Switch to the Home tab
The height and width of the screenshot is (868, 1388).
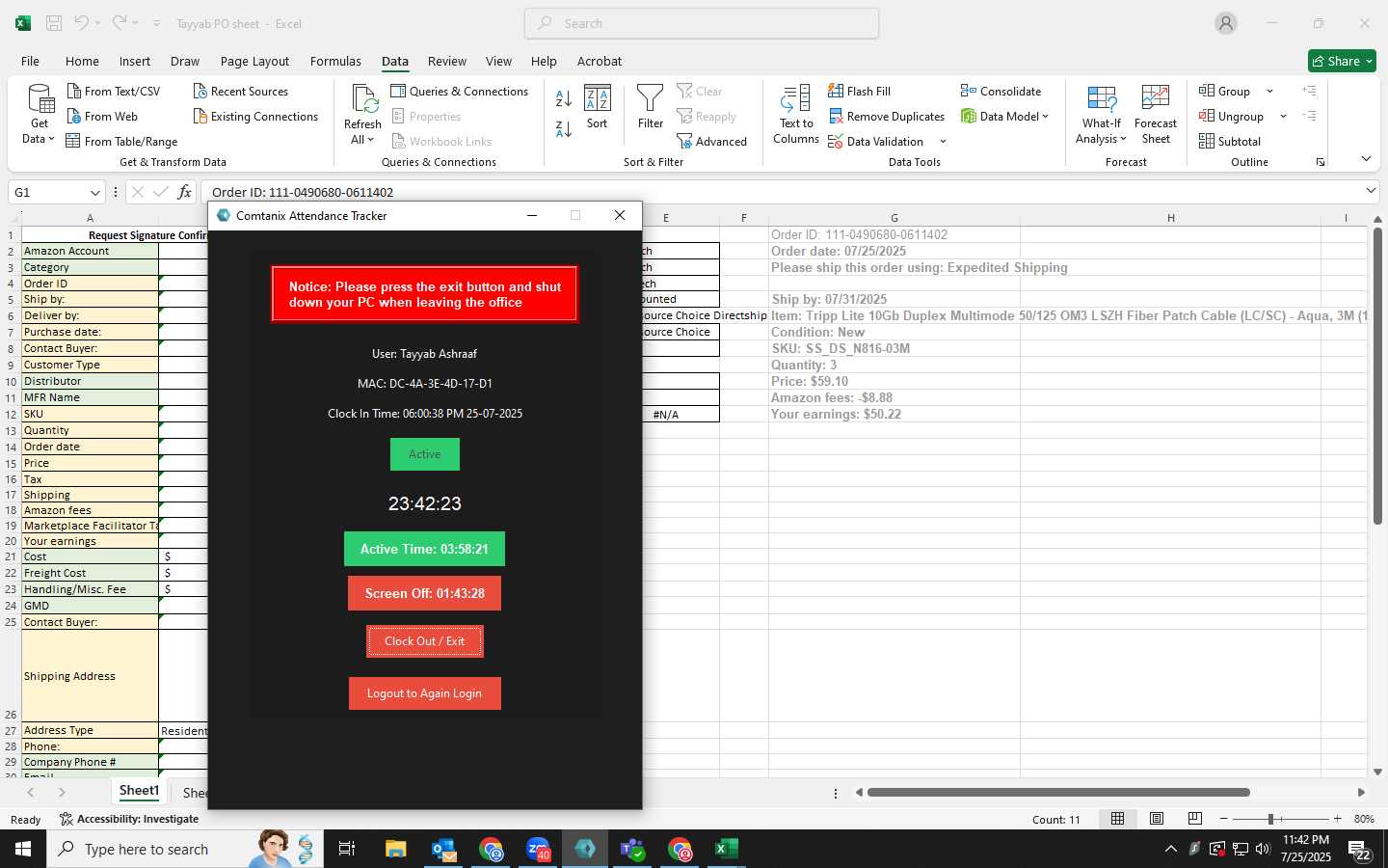(82, 61)
